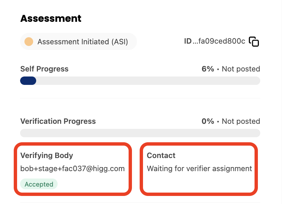
Task: Click the Verification Progress label
Action: (58, 121)
